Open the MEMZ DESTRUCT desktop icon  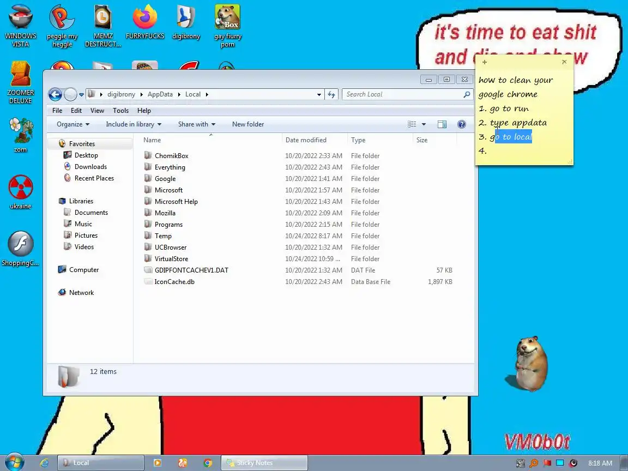click(x=103, y=25)
